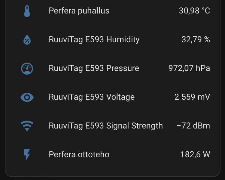Select the RuuviTag E593 Pressure label
The width and height of the screenshot is (225, 180).
pos(94,69)
